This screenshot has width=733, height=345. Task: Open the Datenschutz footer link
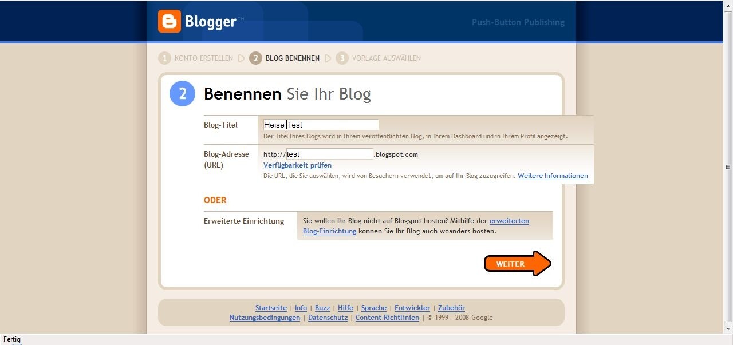click(x=328, y=318)
